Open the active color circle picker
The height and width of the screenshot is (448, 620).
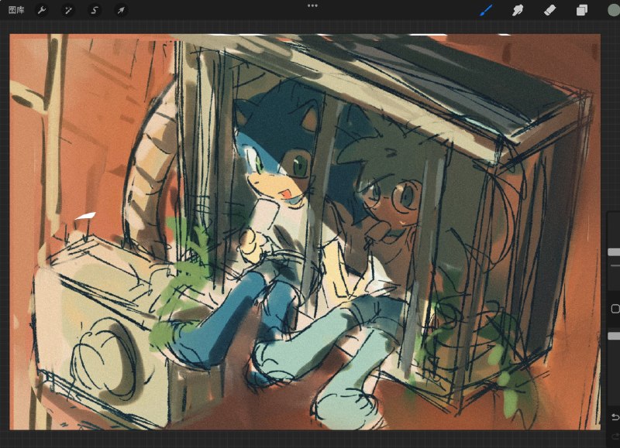click(614, 10)
